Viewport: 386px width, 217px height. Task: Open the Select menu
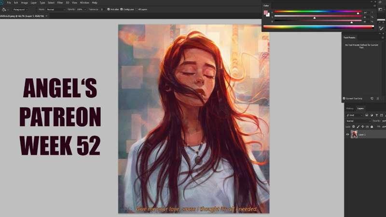tap(51, 3)
